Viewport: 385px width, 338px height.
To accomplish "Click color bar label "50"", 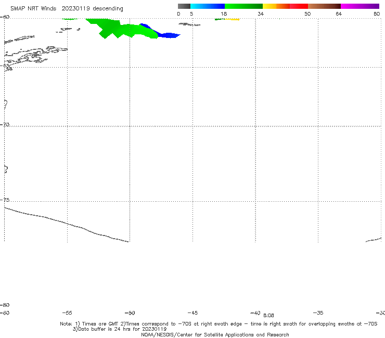I will 307,14.
